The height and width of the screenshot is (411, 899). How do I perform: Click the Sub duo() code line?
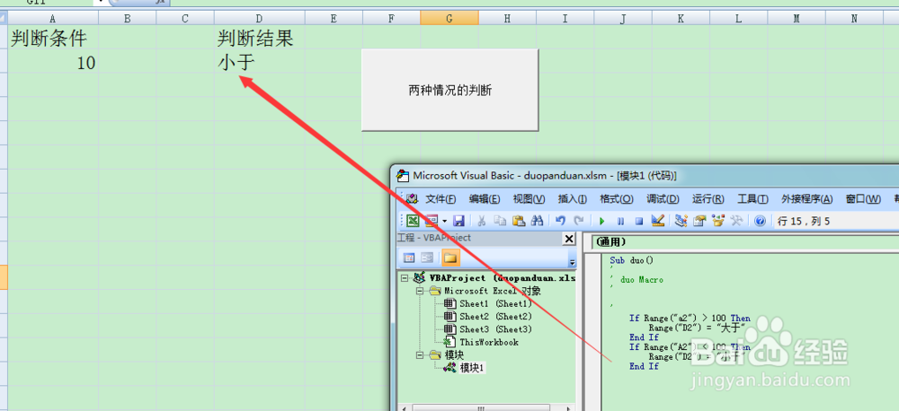point(631,260)
